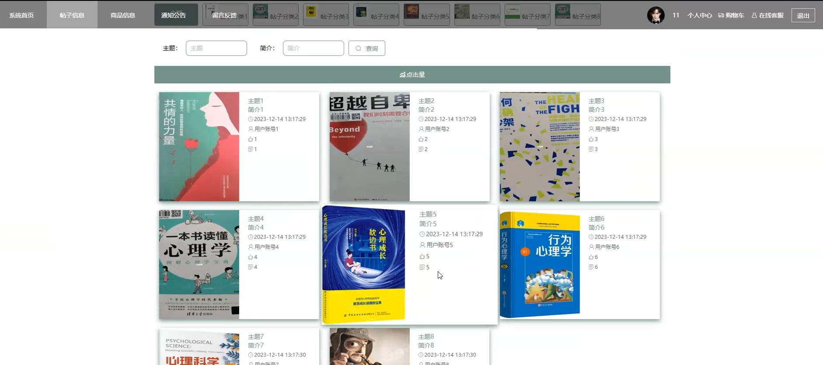Open the 心理科学 cover of 主题7
The image size is (823, 365).
199,347
